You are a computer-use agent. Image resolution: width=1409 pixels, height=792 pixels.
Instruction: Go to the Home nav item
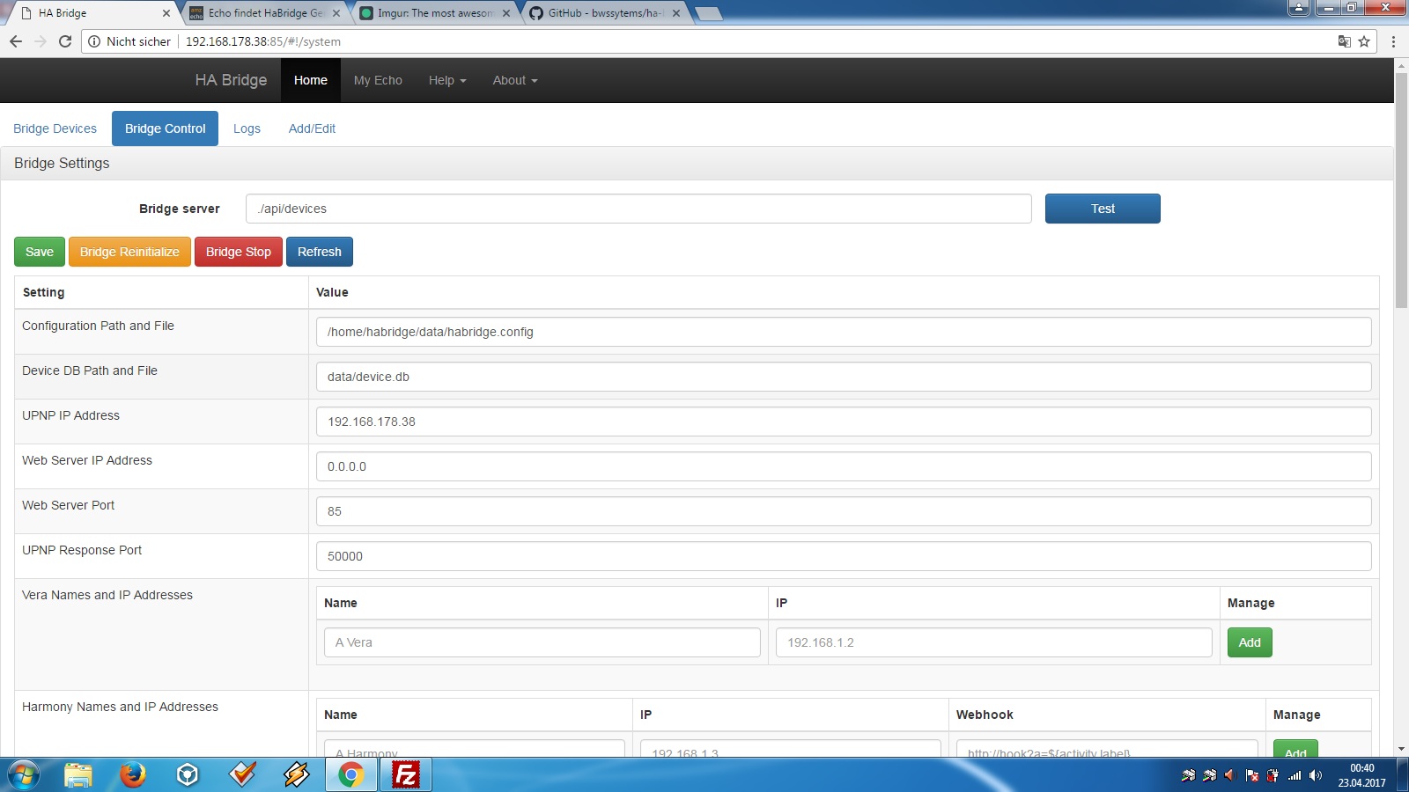[x=311, y=80]
